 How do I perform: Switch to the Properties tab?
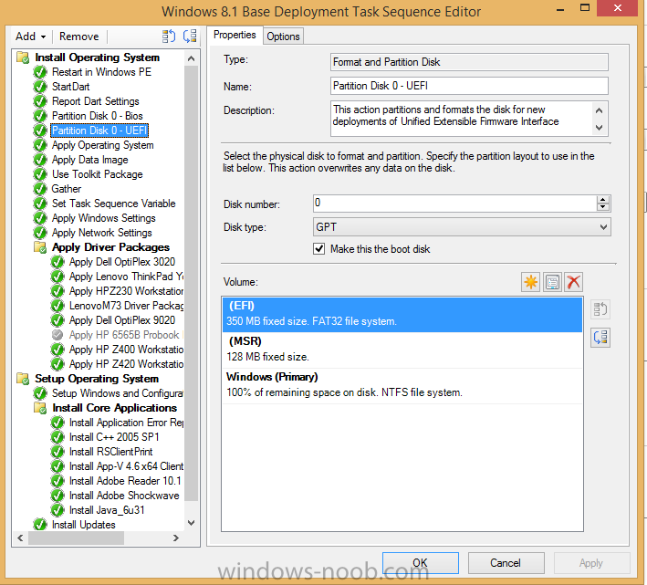click(x=235, y=35)
